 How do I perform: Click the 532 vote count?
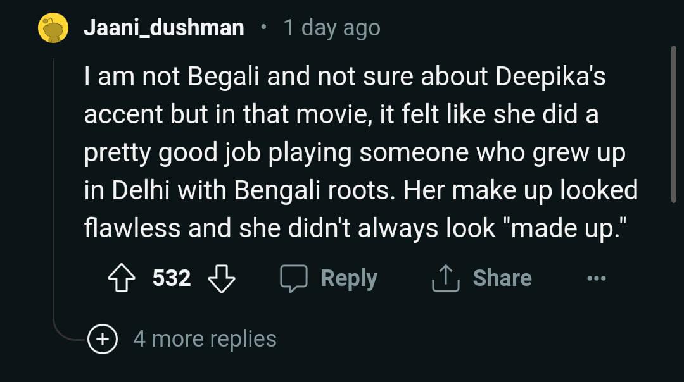click(172, 278)
